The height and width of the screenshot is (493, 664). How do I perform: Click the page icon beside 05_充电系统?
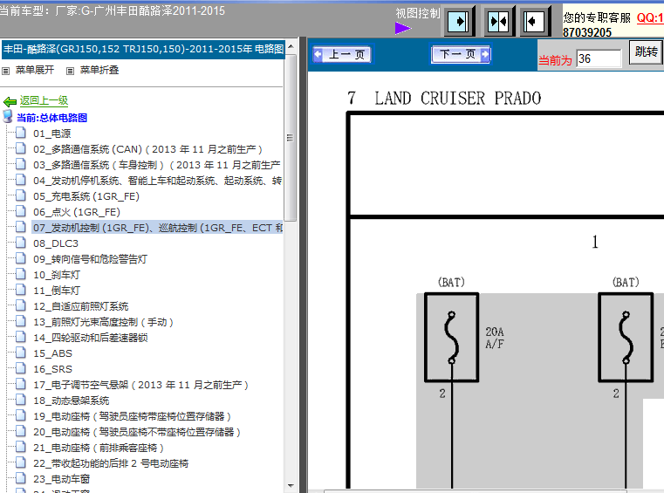pos(20,195)
